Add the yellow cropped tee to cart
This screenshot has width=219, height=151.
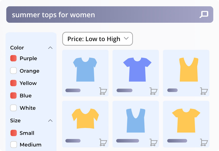[x=103, y=142]
